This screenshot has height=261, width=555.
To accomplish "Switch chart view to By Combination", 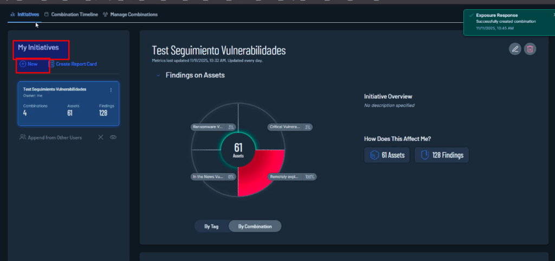I will [255, 226].
